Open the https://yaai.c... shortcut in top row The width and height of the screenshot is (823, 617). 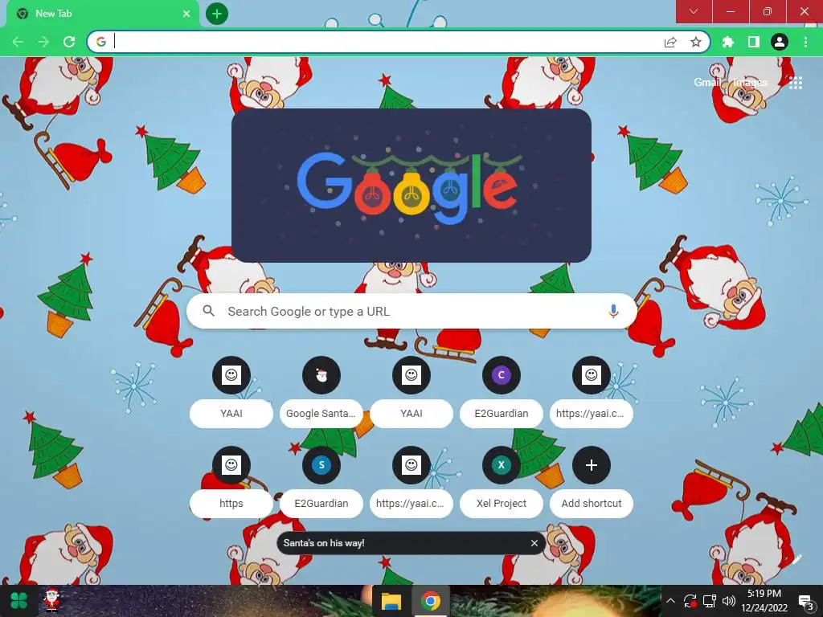click(592, 392)
